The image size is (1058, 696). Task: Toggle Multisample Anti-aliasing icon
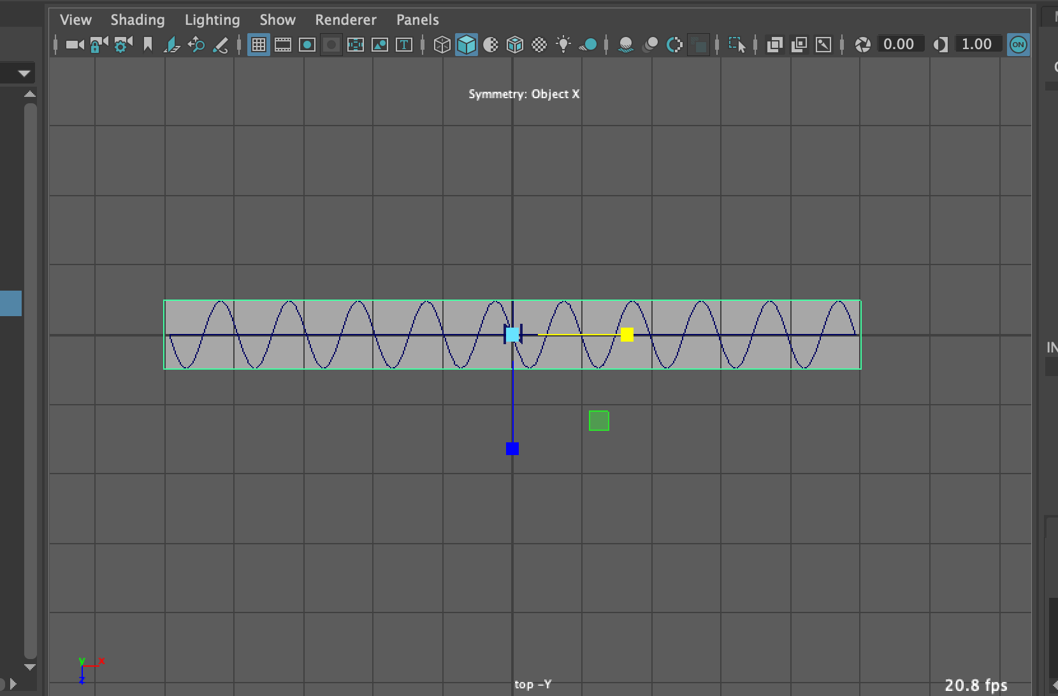point(674,45)
